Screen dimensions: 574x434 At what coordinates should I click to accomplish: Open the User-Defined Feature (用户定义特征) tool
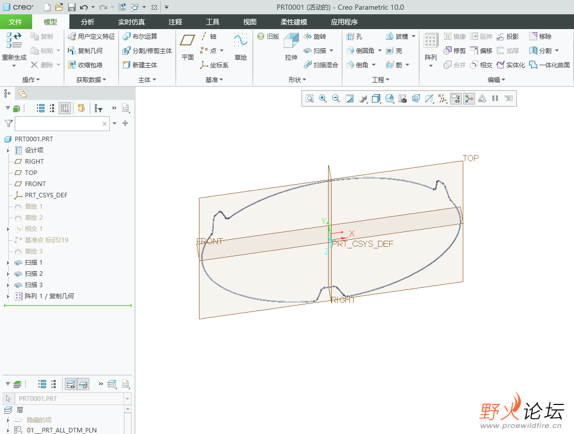click(91, 36)
